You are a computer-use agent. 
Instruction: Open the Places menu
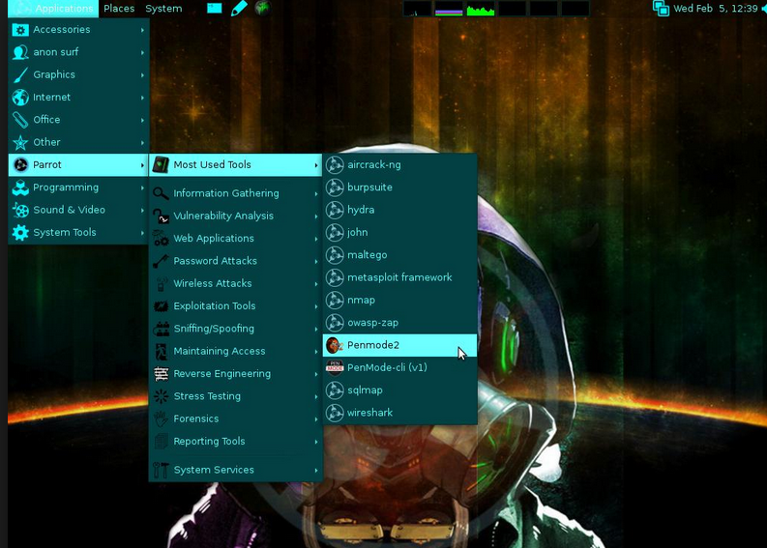tap(119, 9)
